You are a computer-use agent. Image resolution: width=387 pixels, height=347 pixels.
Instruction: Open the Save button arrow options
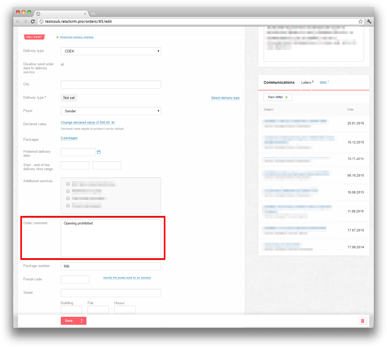(82, 321)
